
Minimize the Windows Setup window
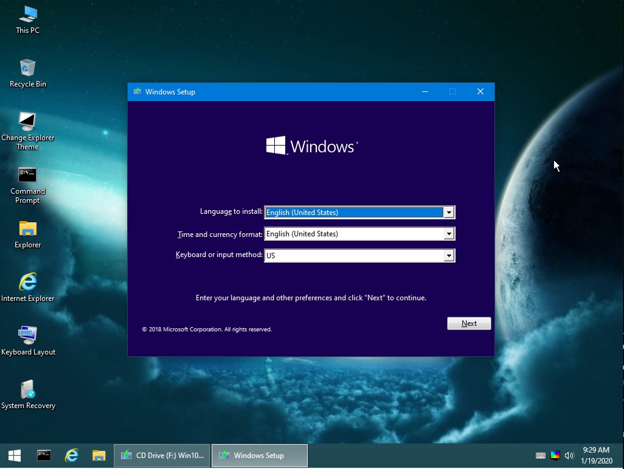coord(425,91)
